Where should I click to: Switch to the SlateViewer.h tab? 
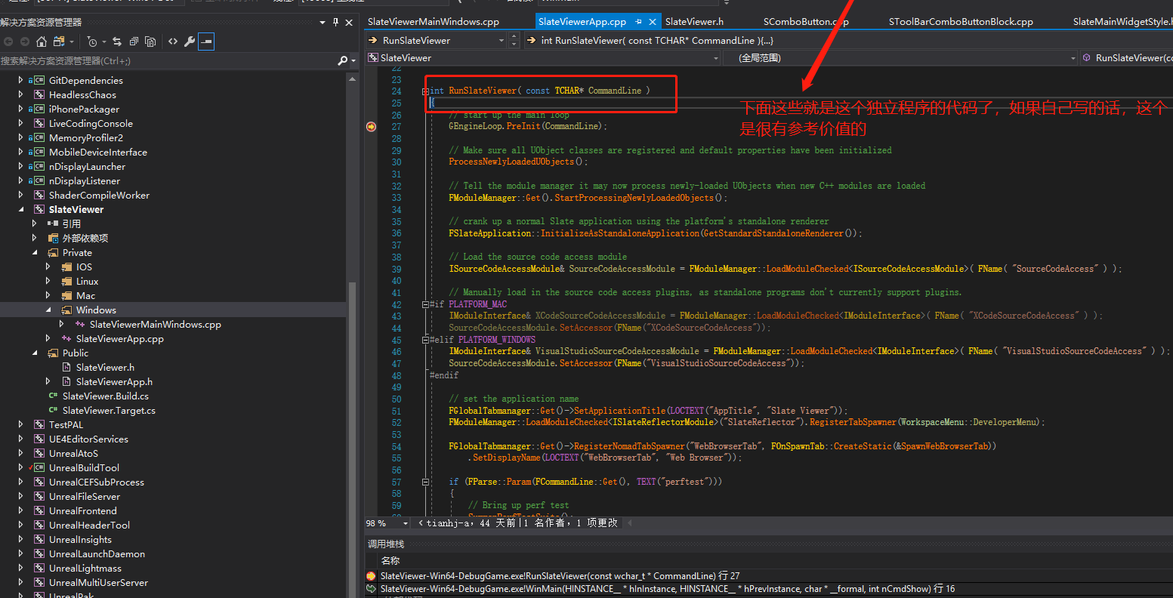[694, 21]
